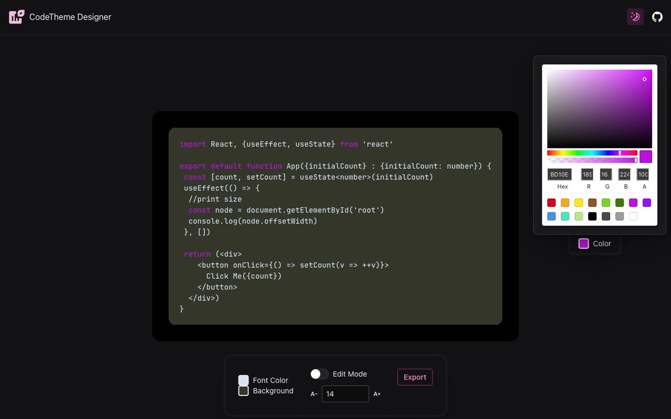Viewport: 671px width, 419px height.
Task: Adjust the alpha transparency slider
Action: (x=593, y=160)
